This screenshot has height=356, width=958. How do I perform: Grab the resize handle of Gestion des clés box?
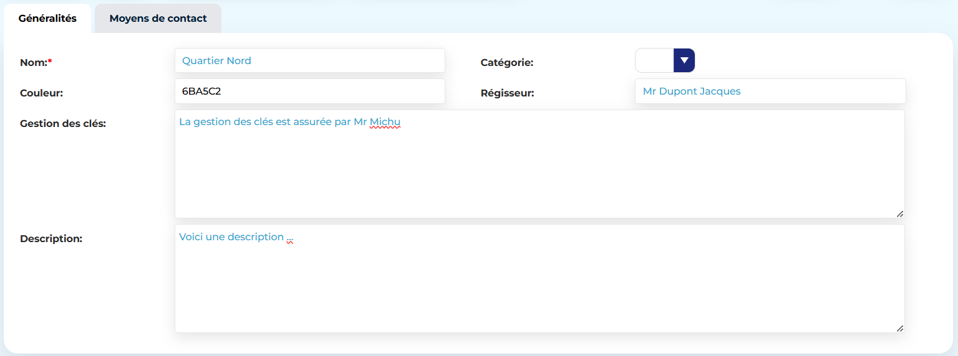pos(899,213)
